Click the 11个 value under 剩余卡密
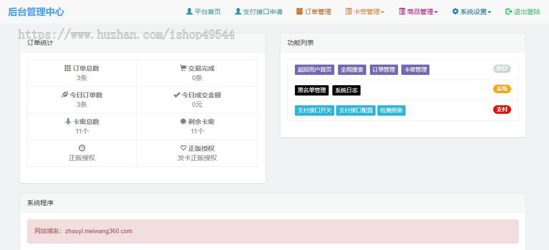 tap(197, 131)
